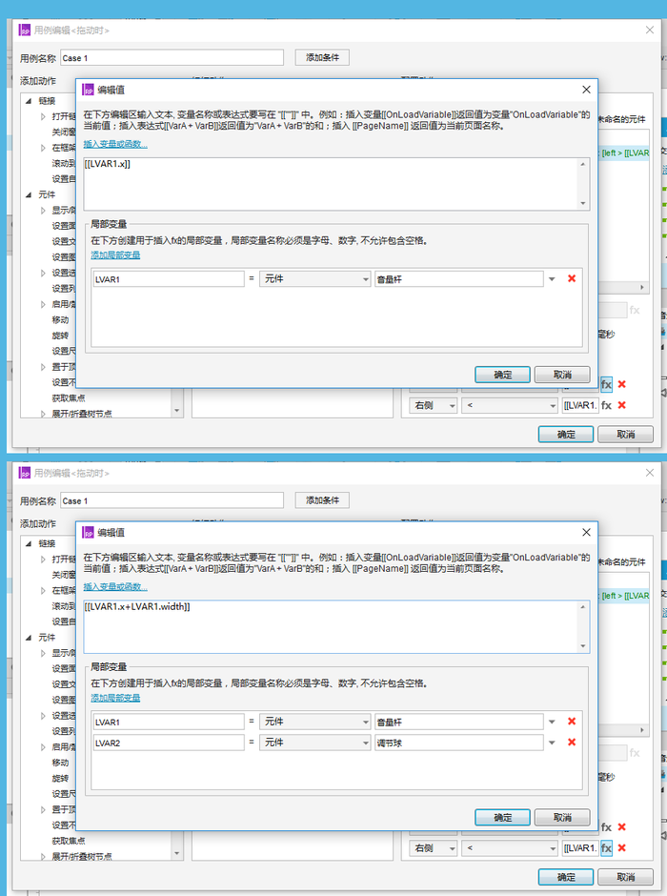Expand 展开/折叠树节点 item in top screenshot
The height and width of the screenshot is (896, 667).
pyautogui.click(x=44, y=414)
